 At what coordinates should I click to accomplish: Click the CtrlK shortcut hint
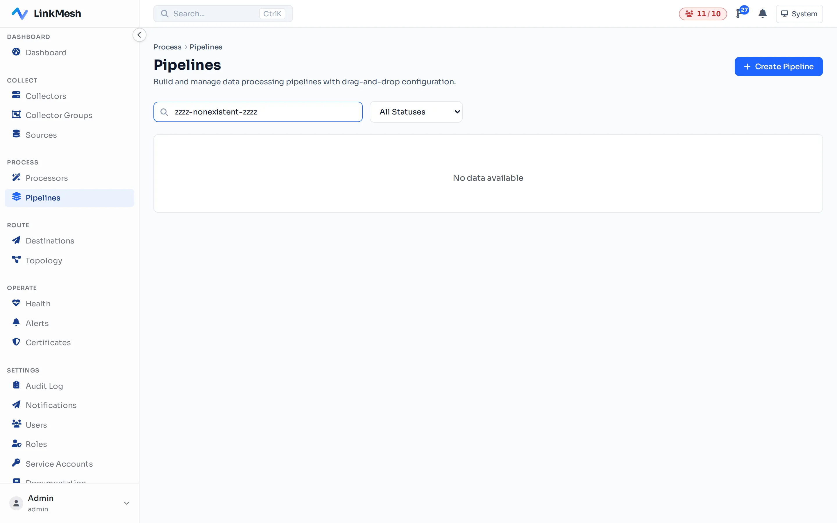pyautogui.click(x=272, y=14)
